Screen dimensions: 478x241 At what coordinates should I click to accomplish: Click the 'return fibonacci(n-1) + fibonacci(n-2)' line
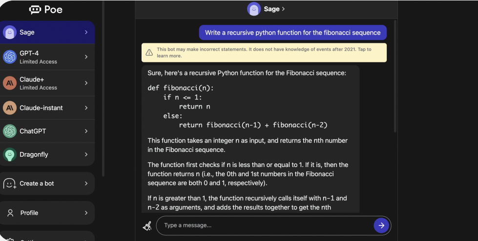coord(253,125)
